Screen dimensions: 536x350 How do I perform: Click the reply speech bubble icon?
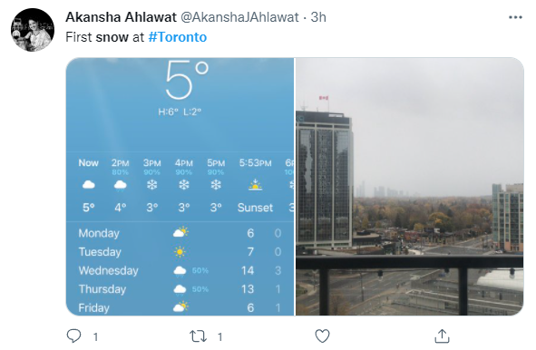pos(73,336)
